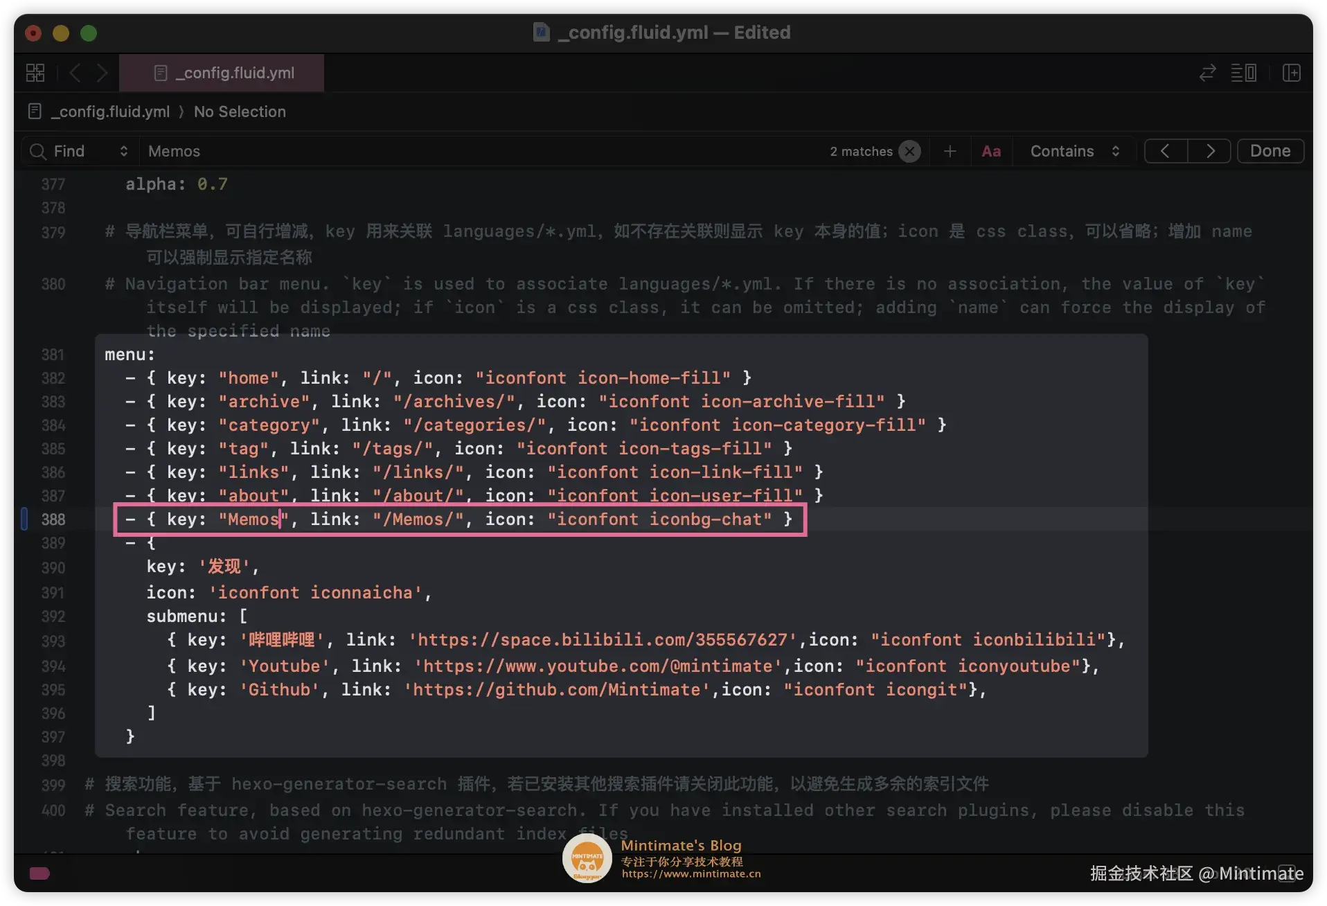Screen dimensions: 1327x906
Task: Click line number 400 in the gutter
Action: (53, 810)
